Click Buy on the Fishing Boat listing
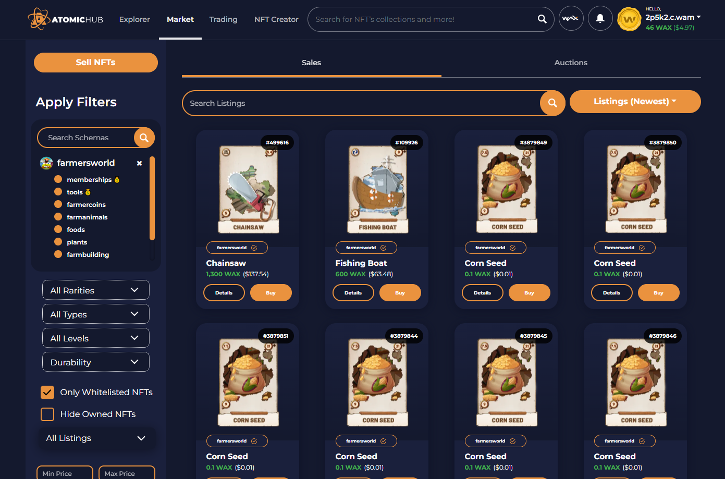This screenshot has width=725, height=479. point(400,293)
